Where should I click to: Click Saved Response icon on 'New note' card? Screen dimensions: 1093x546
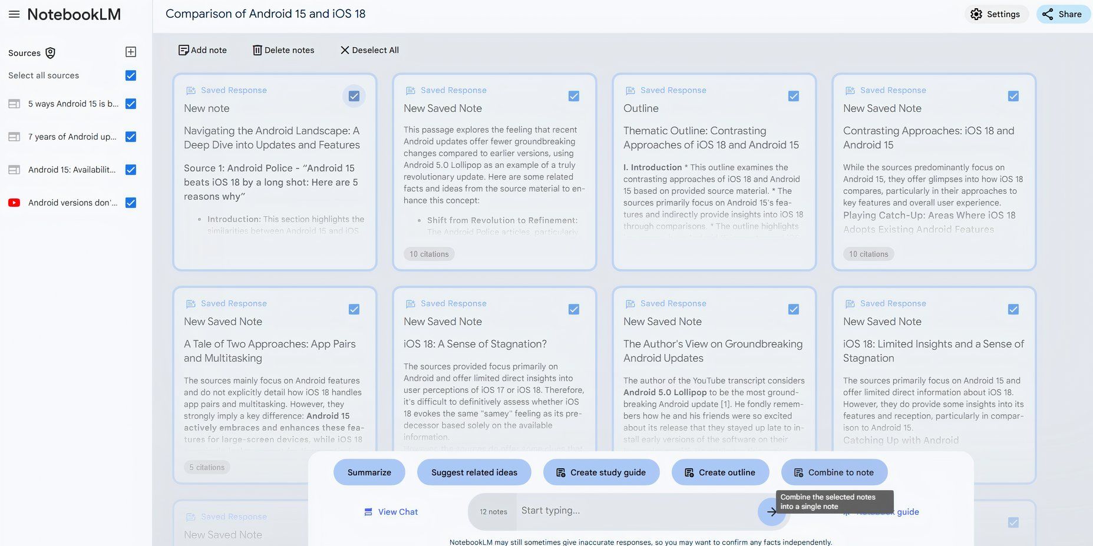(x=191, y=91)
